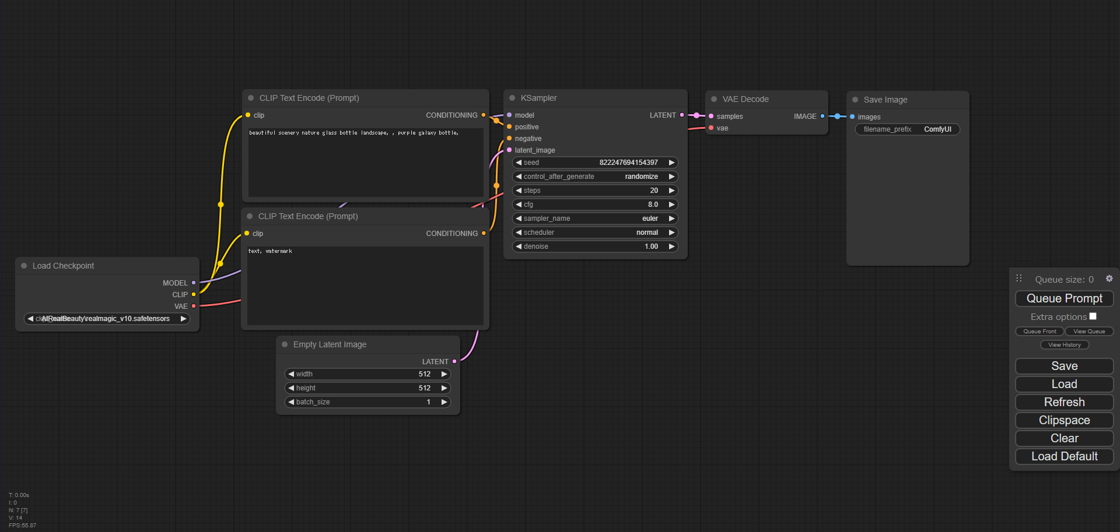1120x532 pixels.
Task: Click the Queue Prompt button
Action: [x=1064, y=298]
